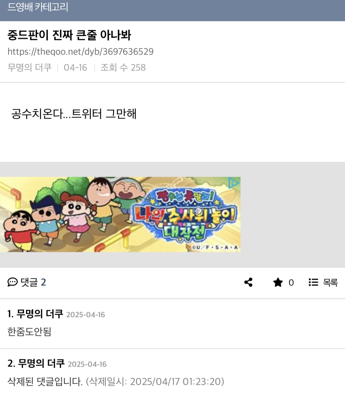This screenshot has height=395, width=345.
Task: Open the theqoo.net post URL link
Action: point(80,52)
